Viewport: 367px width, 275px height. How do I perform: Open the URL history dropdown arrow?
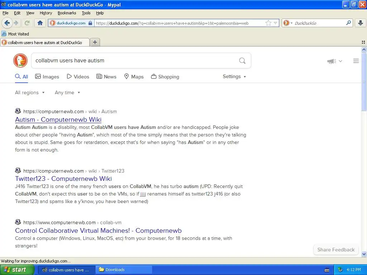(x=276, y=23)
